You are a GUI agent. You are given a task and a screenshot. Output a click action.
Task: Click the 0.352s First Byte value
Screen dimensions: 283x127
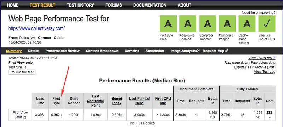coord(56,115)
